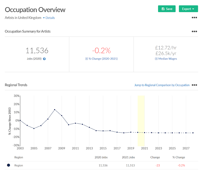
Task: Open the Regional Trends three-dot menu
Action: coord(194,85)
